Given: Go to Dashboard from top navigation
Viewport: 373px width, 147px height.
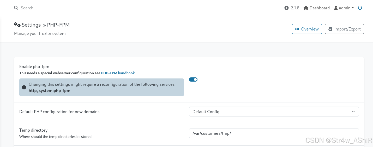Looking at the screenshot, I should [x=320, y=8].
